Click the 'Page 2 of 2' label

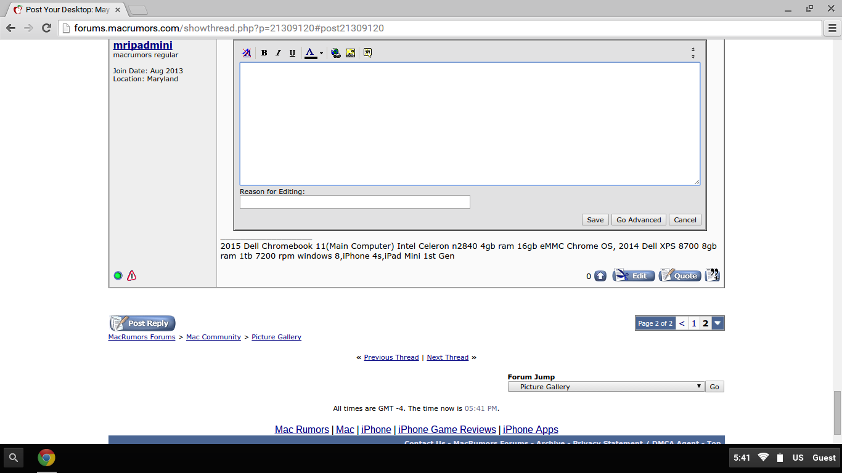click(655, 323)
